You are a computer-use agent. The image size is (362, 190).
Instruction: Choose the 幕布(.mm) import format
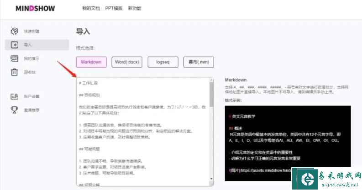[199, 62]
